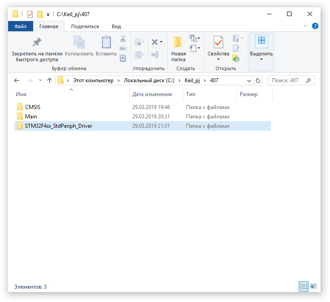Click the Easy access icon in ribbon
The image size is (330, 302).
pos(193,48)
